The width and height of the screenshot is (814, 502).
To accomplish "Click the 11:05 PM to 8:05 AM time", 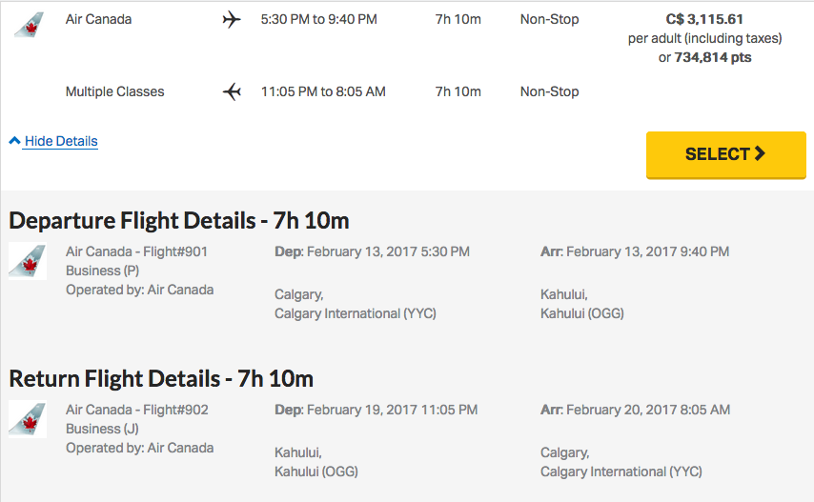I will click(x=323, y=91).
